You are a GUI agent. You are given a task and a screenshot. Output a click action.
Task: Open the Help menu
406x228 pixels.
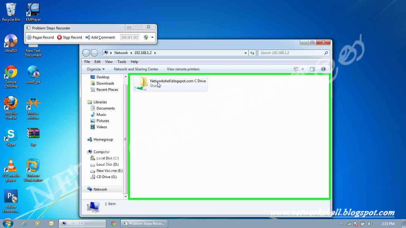(x=134, y=62)
